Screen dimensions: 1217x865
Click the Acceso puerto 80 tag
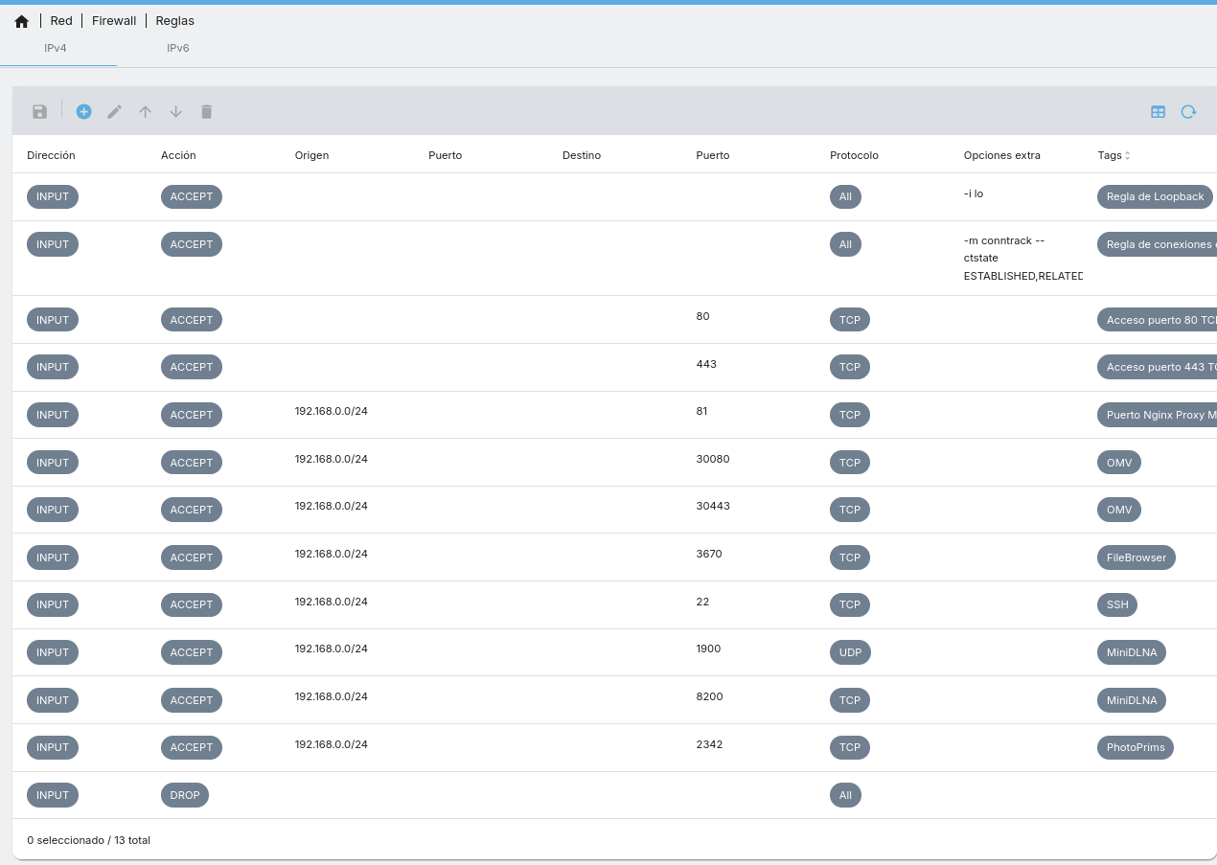click(x=1157, y=320)
